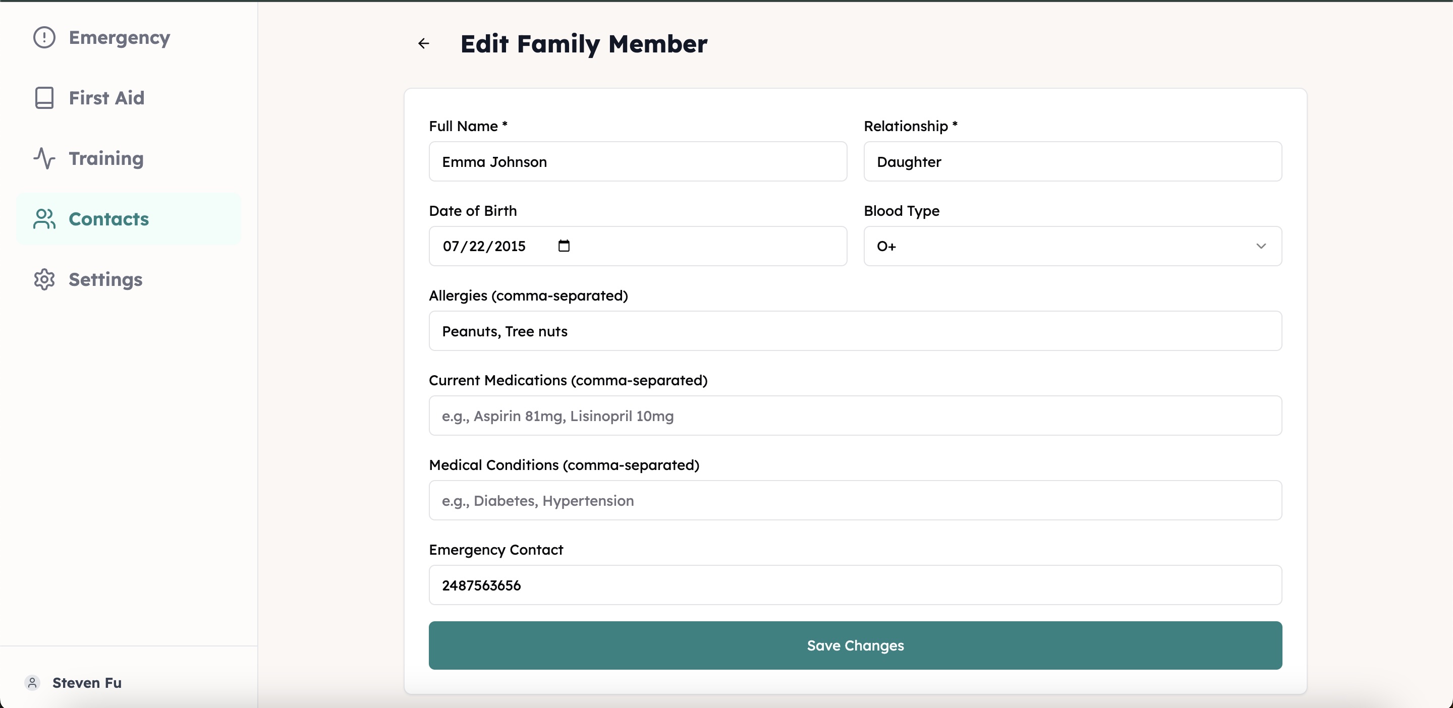1453x708 pixels.
Task: Click the back arrow icon
Action: point(424,43)
